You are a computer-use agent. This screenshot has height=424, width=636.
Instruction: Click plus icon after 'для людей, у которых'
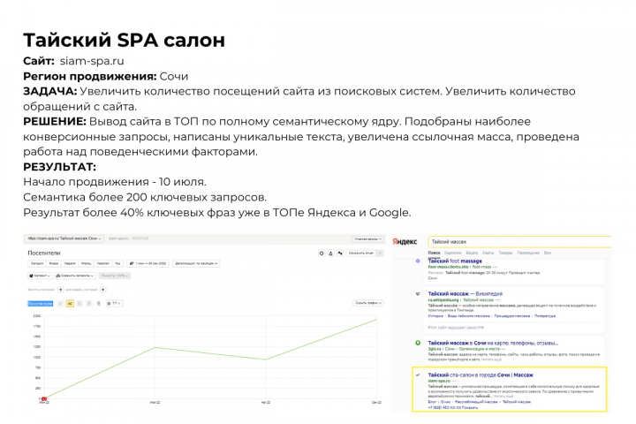click(x=103, y=290)
